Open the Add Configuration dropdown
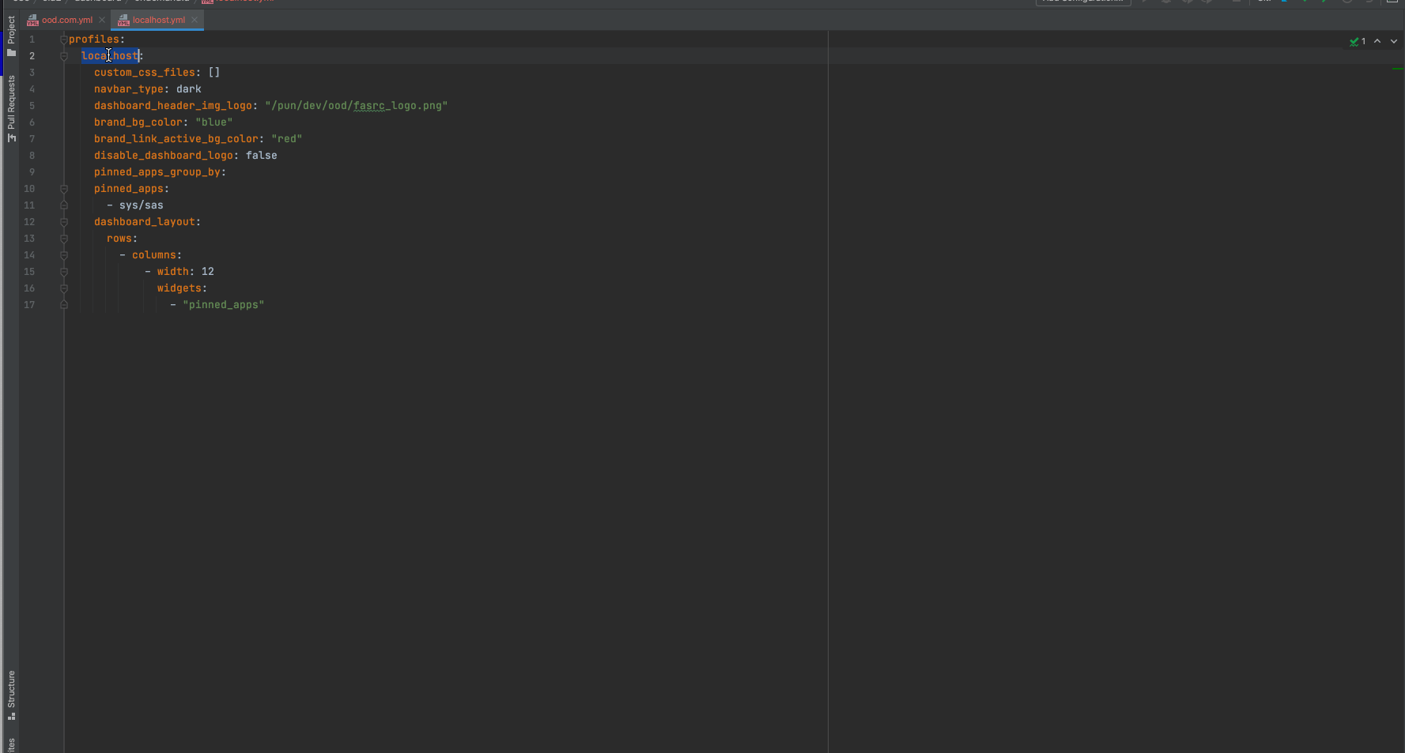1405x753 pixels. (1082, 2)
